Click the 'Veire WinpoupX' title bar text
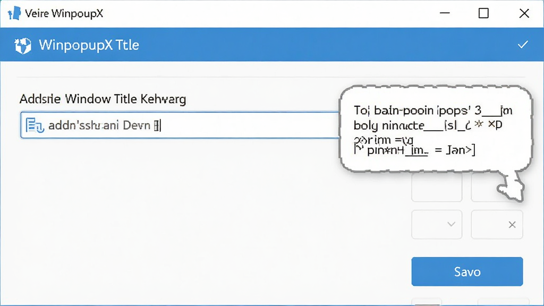The height and width of the screenshot is (306, 544). tap(64, 13)
